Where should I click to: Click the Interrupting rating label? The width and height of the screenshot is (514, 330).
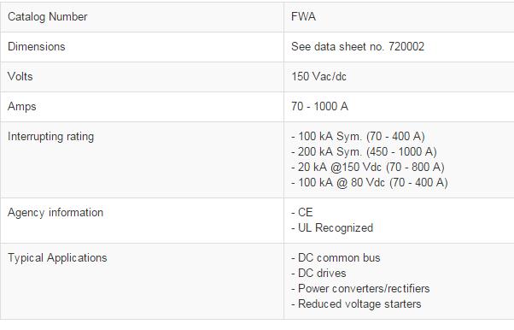[x=51, y=137]
